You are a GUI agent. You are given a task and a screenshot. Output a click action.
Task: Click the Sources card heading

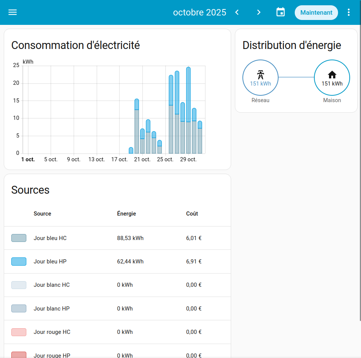(x=30, y=190)
